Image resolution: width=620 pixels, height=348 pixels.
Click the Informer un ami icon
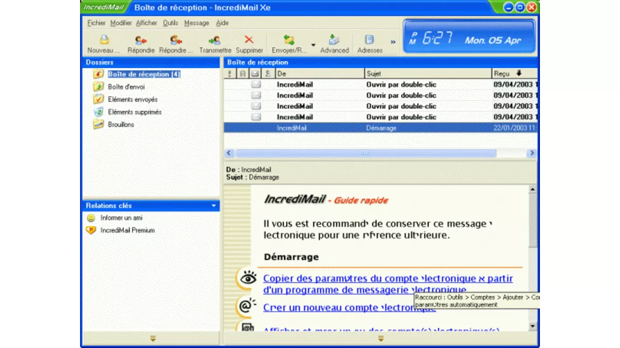[x=91, y=218]
